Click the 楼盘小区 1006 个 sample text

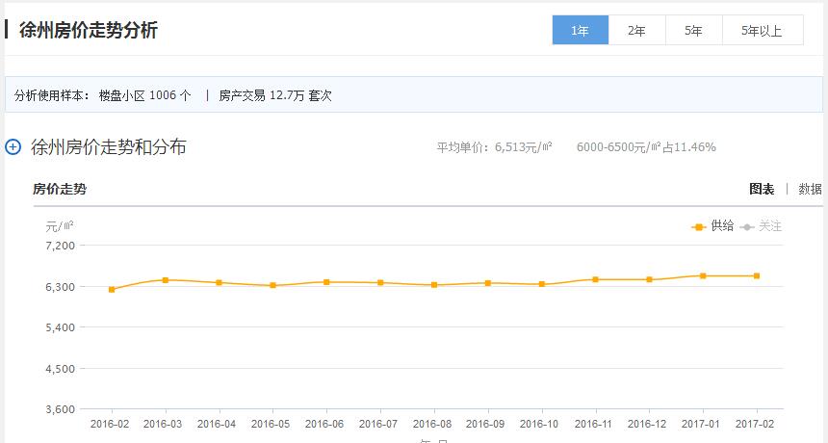144,95
